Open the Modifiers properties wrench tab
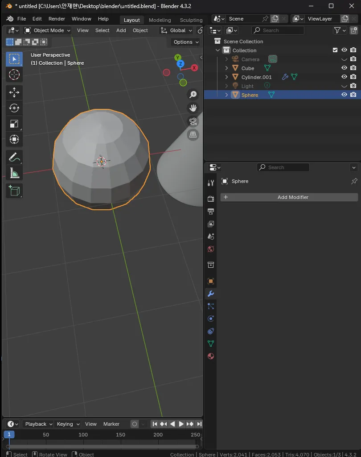Image resolution: width=361 pixels, height=457 pixels. pyautogui.click(x=211, y=294)
